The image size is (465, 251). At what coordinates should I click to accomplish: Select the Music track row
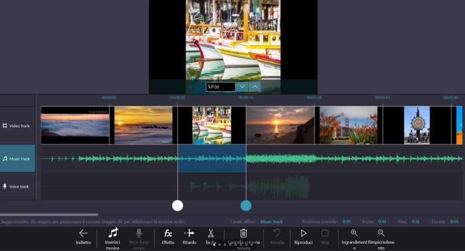click(x=18, y=159)
